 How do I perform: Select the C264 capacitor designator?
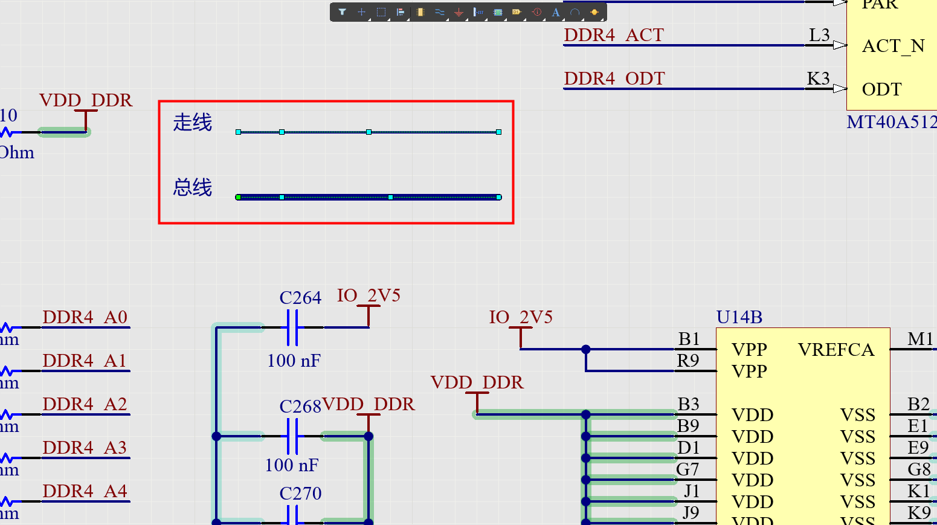tap(300, 298)
